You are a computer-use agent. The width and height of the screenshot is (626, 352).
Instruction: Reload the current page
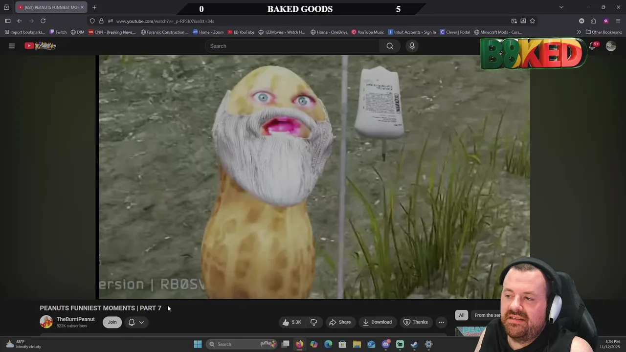[x=43, y=21]
